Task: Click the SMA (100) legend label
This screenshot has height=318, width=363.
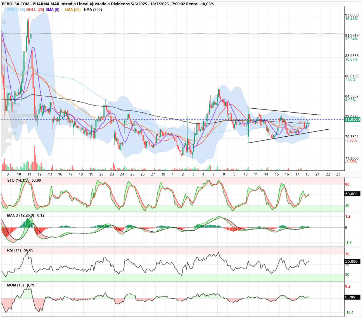Action: tap(16, 10)
